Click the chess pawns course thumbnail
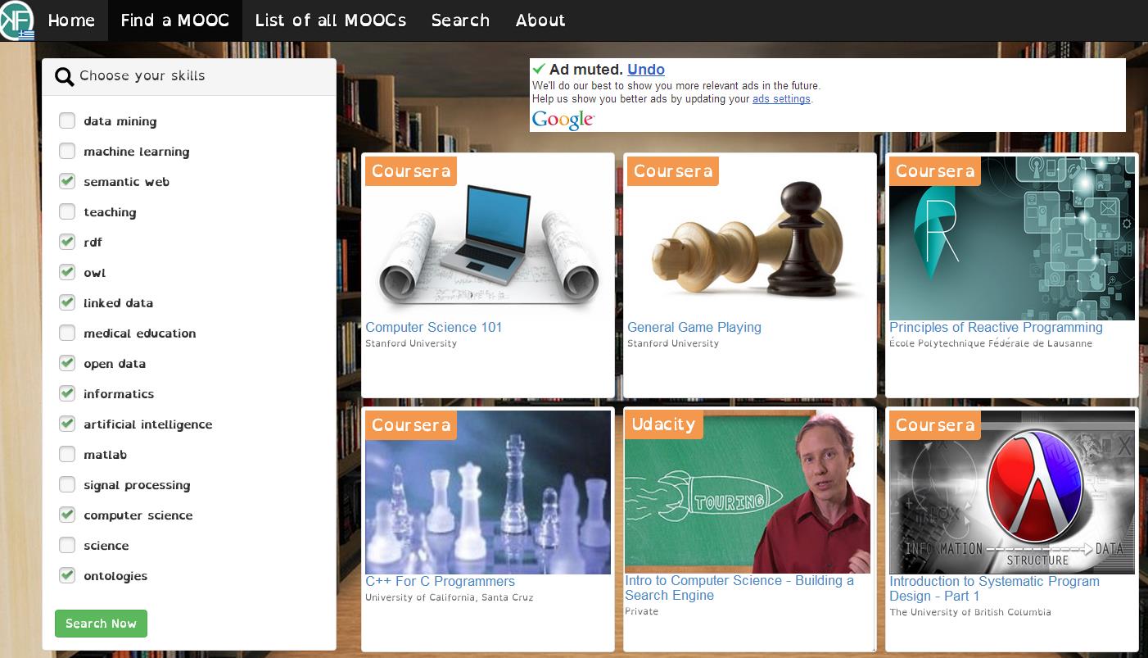Viewport: 1148px width, 658px height. pos(750,238)
